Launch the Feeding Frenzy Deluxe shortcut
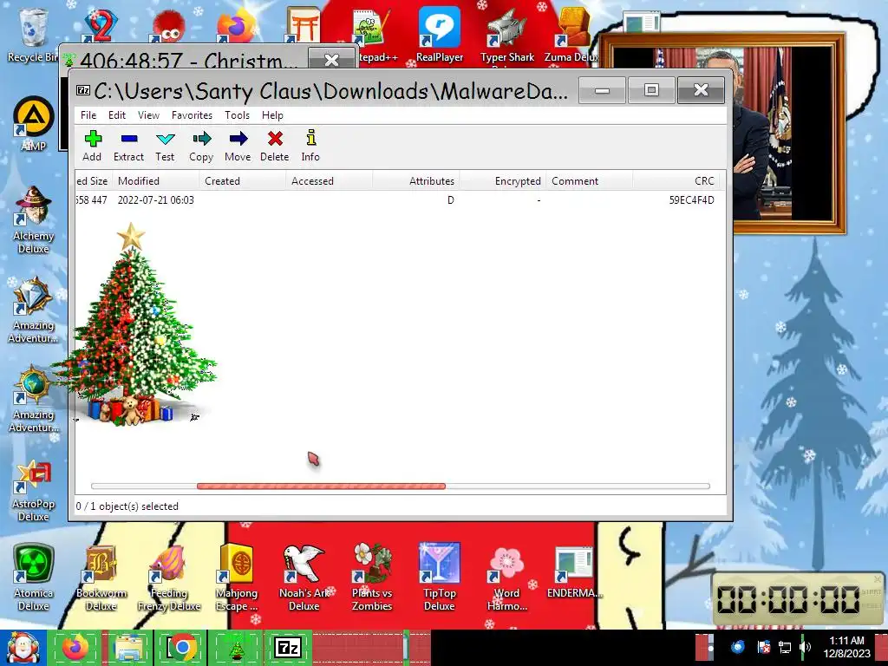This screenshot has height=666, width=888. pyautogui.click(x=169, y=578)
